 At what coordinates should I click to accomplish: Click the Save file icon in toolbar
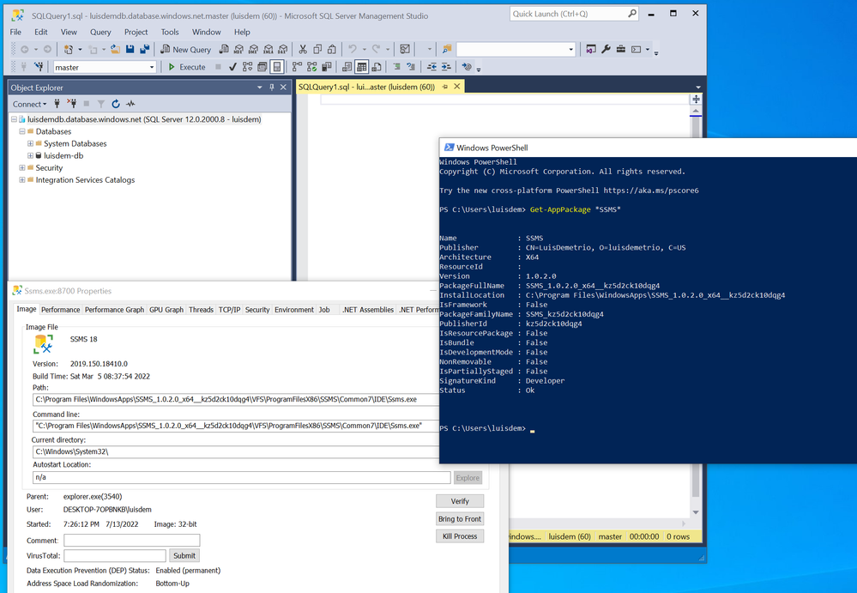(x=130, y=50)
